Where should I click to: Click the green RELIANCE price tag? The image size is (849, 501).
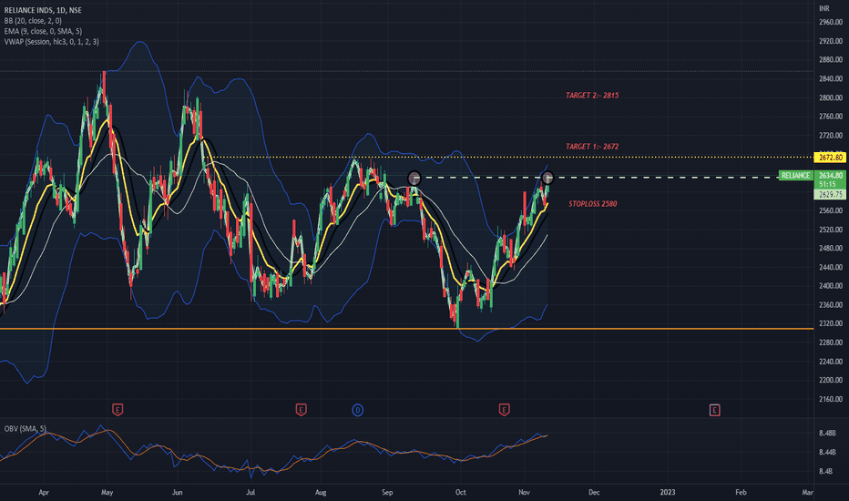point(795,176)
